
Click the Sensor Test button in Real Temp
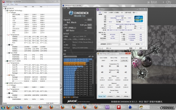coord(102,96)
